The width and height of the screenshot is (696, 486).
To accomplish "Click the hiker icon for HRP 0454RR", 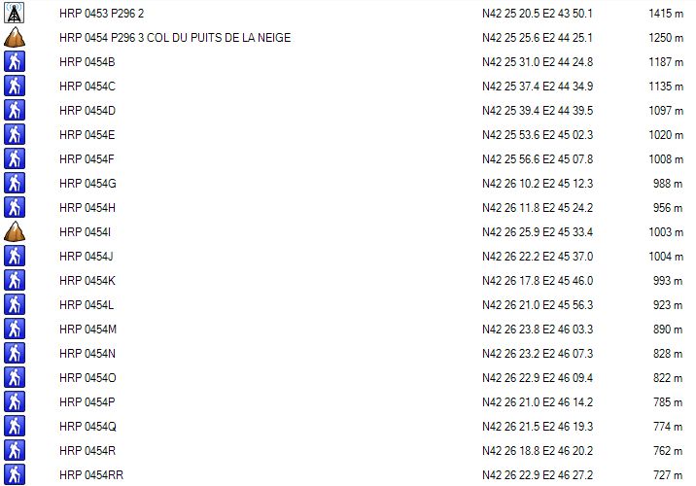I will click(15, 474).
